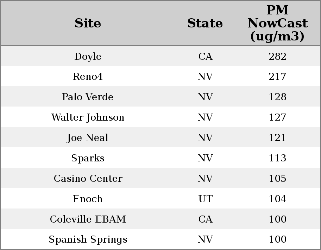Click the State column header
This screenshot has height=250, width=321.
point(205,24)
